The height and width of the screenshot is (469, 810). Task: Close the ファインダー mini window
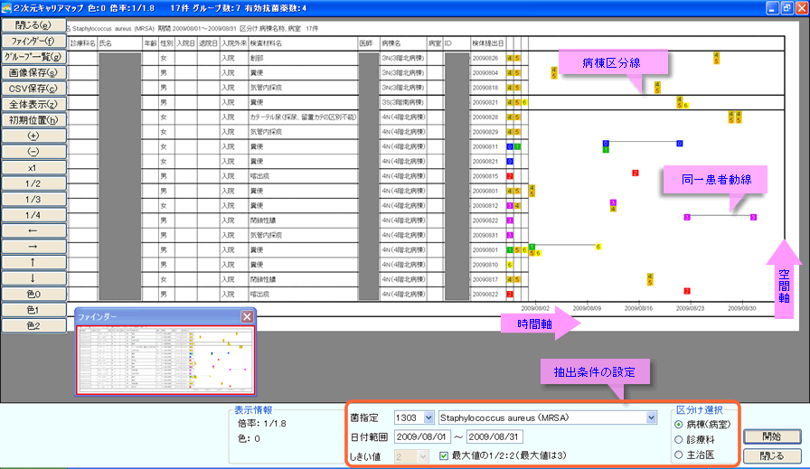(247, 317)
